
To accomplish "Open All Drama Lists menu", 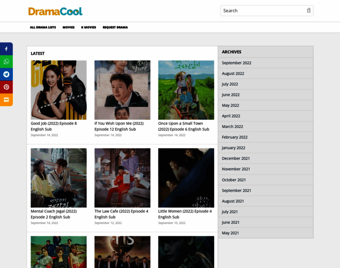I will click(x=43, y=27).
